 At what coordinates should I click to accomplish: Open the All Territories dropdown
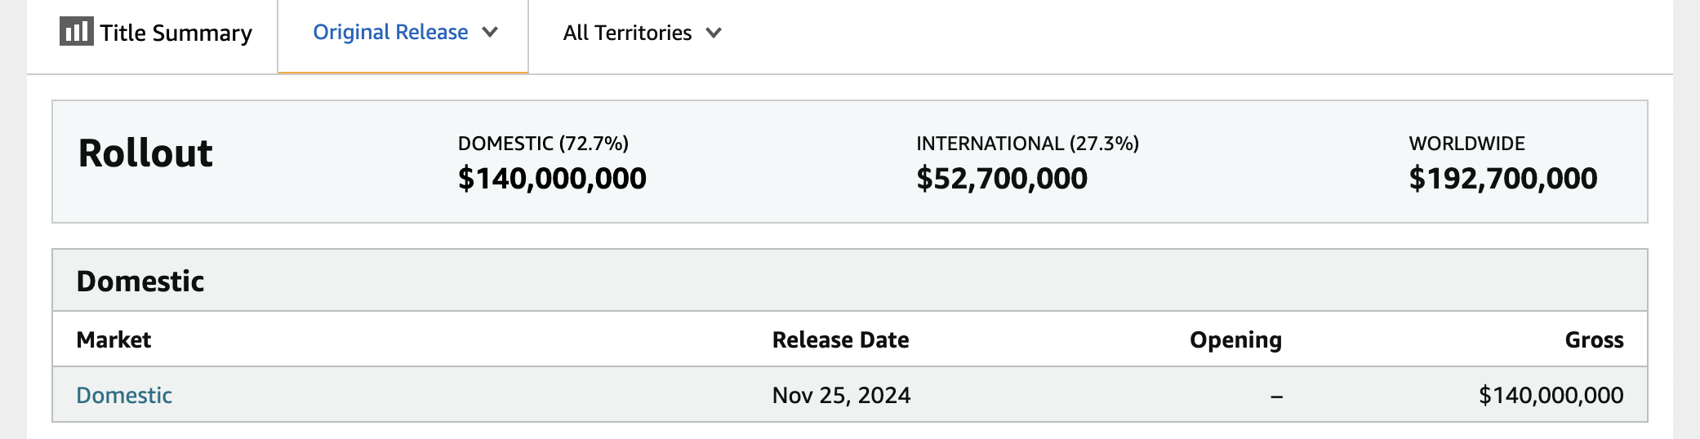point(642,33)
